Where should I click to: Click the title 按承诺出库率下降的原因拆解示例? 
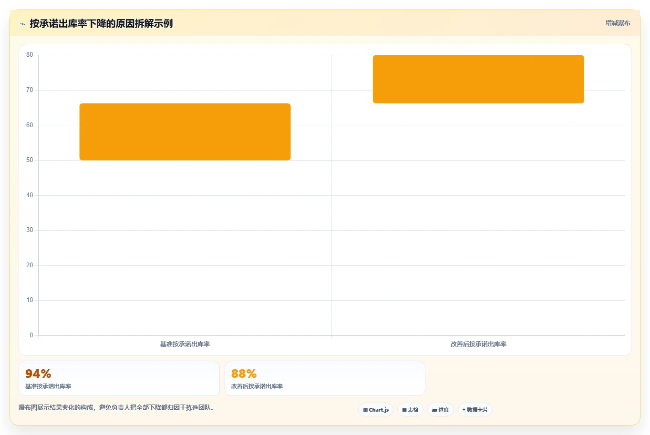coord(101,23)
